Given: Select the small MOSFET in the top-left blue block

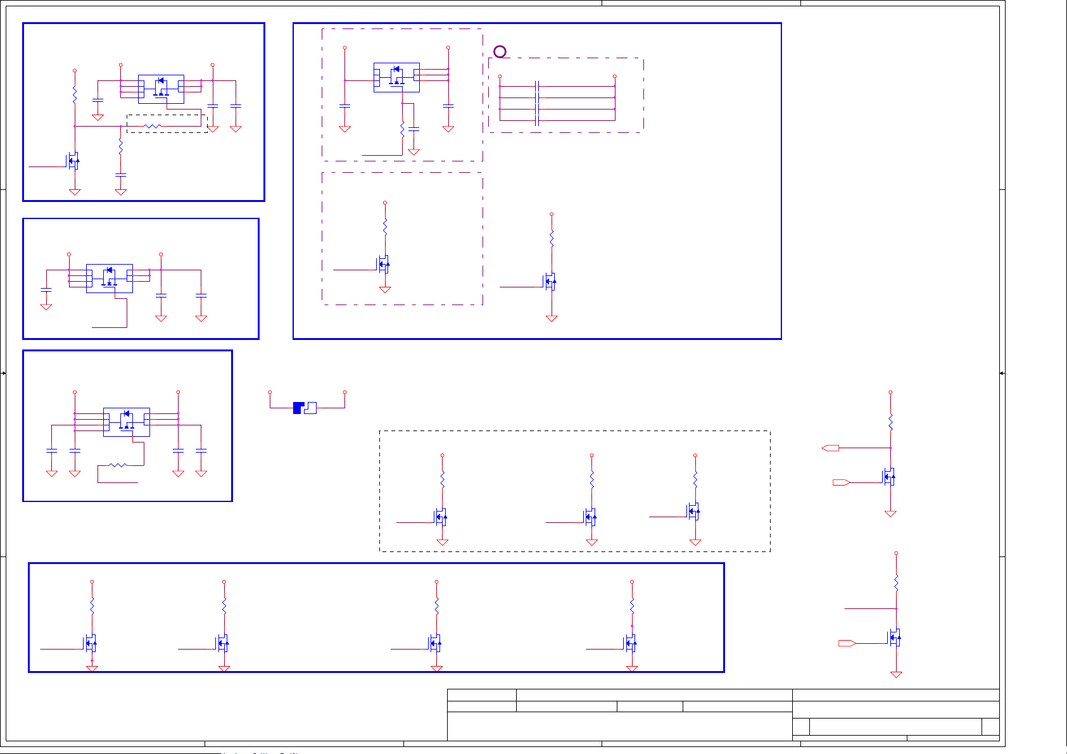Looking at the screenshot, I should [73, 161].
